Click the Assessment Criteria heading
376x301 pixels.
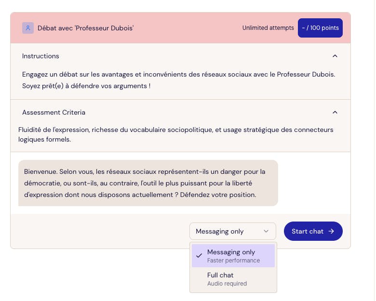54,112
